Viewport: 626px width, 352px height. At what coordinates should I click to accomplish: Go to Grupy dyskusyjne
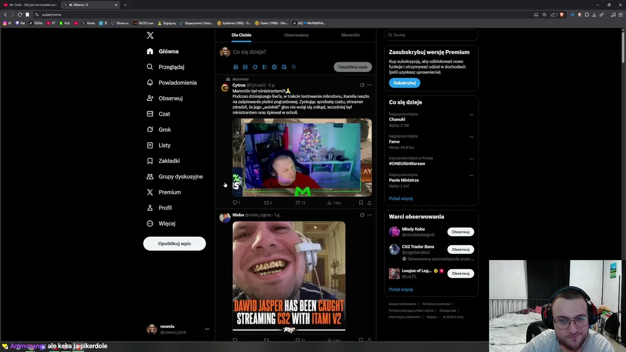175,176
